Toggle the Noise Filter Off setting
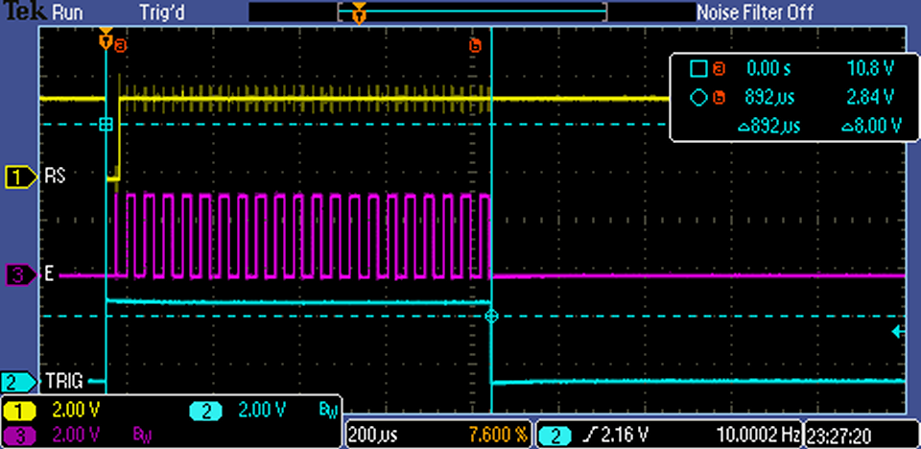921x449 pixels. (x=754, y=12)
